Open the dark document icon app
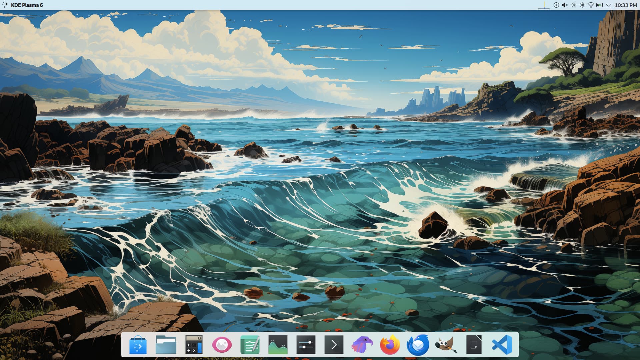Screen dimensions: 640x360 click(x=474, y=345)
